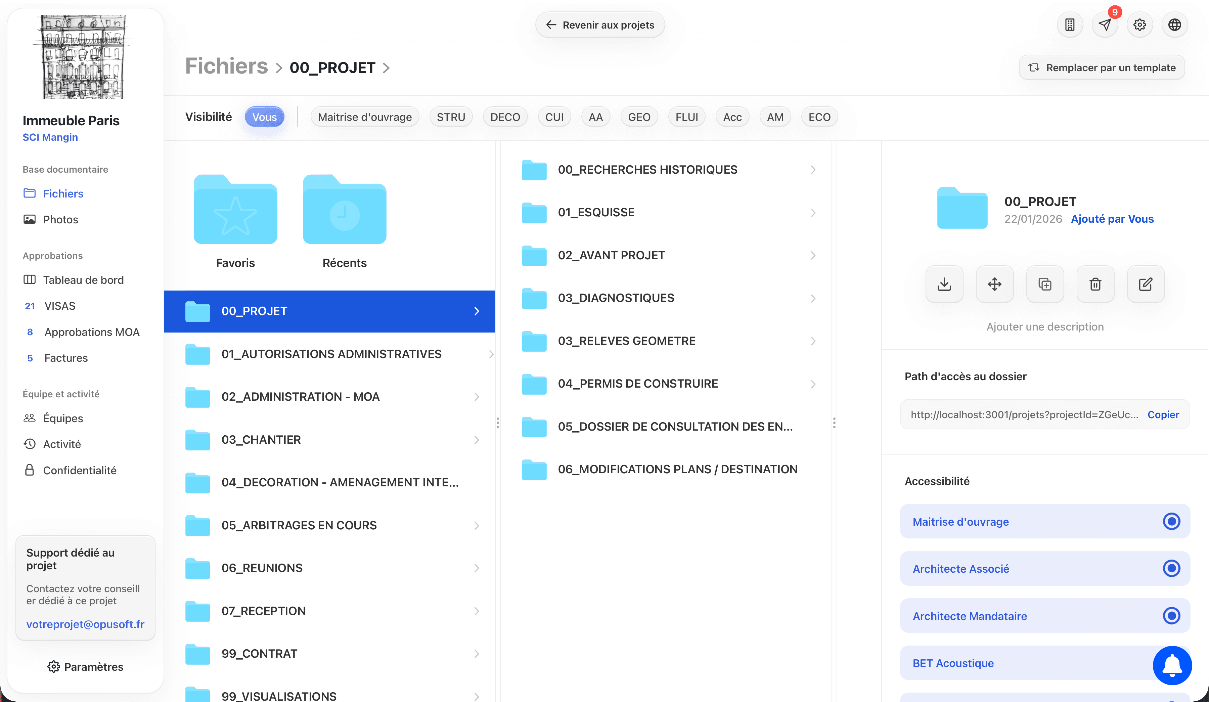The width and height of the screenshot is (1209, 702).
Task: Open the paper plane notifications icon
Action: coord(1105,25)
